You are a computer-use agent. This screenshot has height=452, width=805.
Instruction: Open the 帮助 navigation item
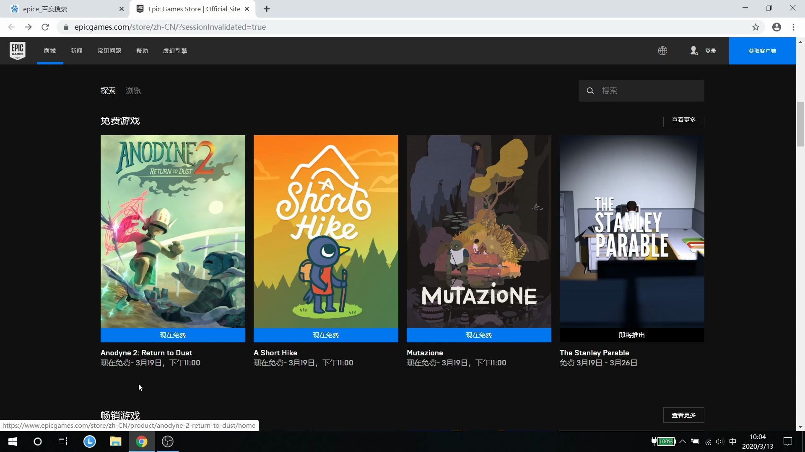[142, 51]
